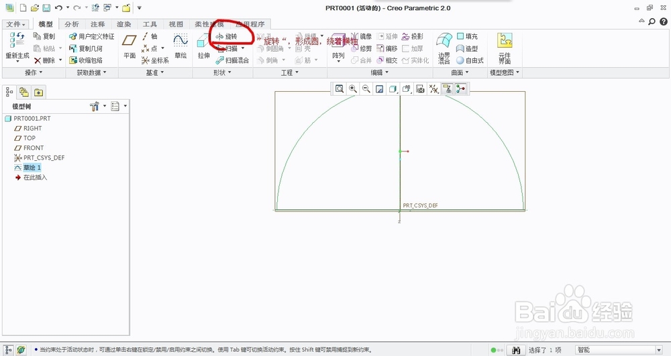The image size is (671, 356).
Task: Click the 填充 fill tool
Action: click(x=467, y=36)
